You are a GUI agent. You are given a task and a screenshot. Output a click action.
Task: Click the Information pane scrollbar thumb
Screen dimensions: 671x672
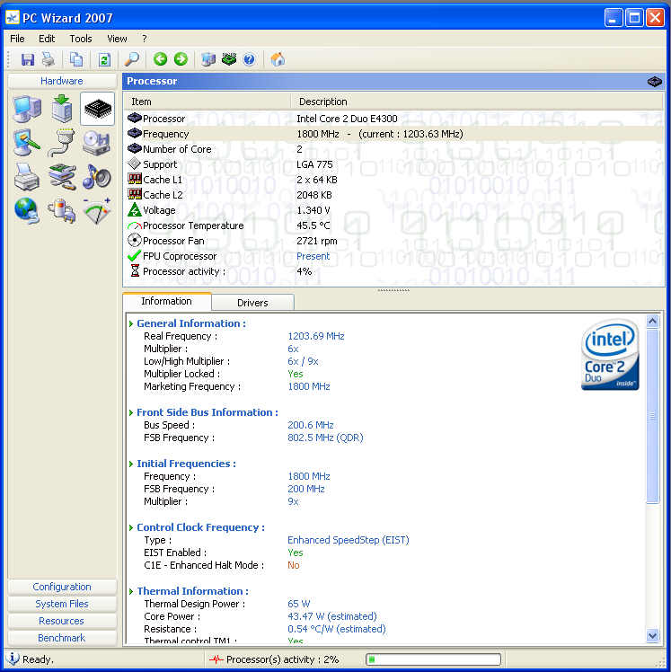(x=652, y=415)
